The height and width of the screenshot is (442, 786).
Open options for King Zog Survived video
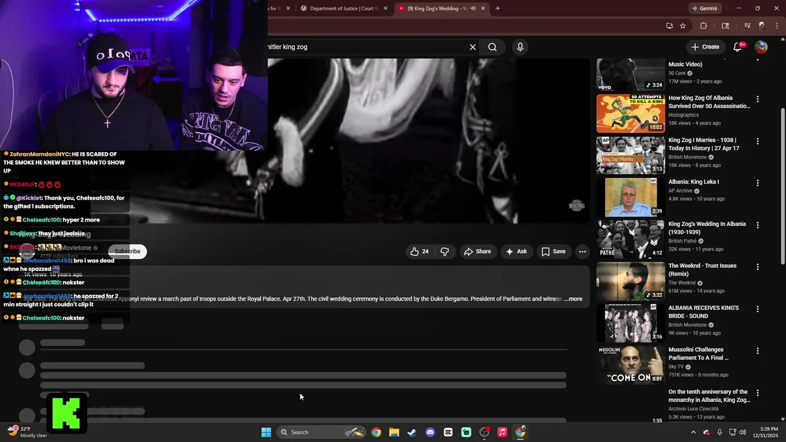click(758, 99)
